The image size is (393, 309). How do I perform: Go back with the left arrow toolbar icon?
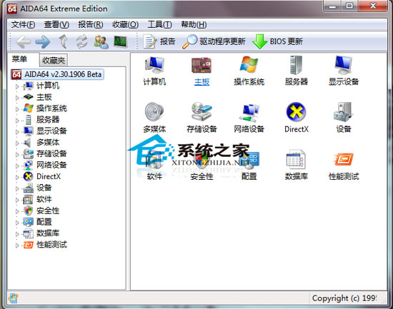[24, 42]
